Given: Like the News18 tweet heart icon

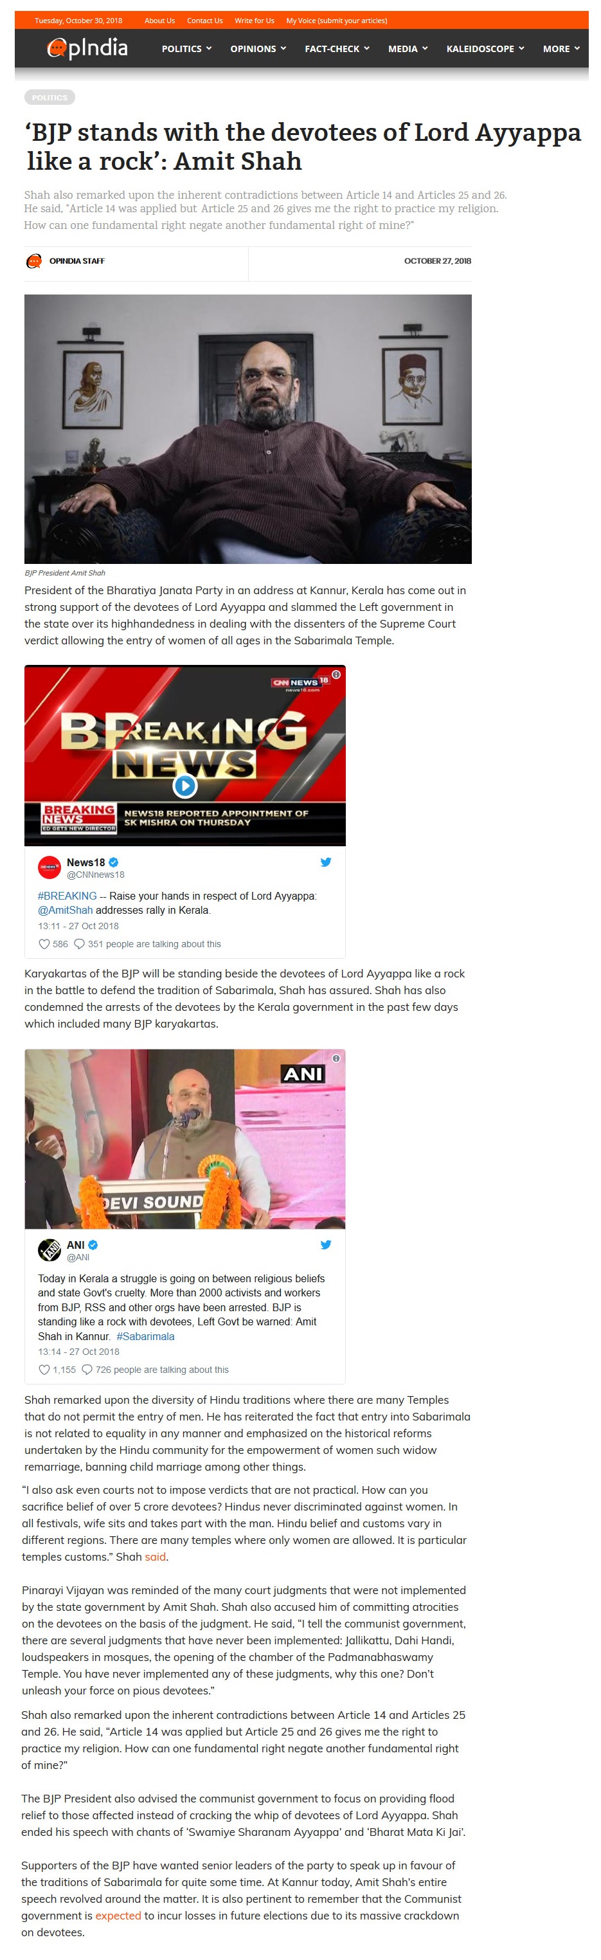Looking at the screenshot, I should (x=43, y=944).
